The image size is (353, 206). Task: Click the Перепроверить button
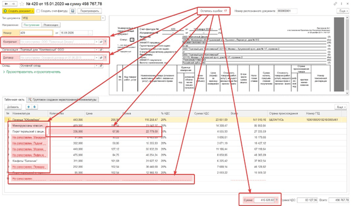coord(89,11)
